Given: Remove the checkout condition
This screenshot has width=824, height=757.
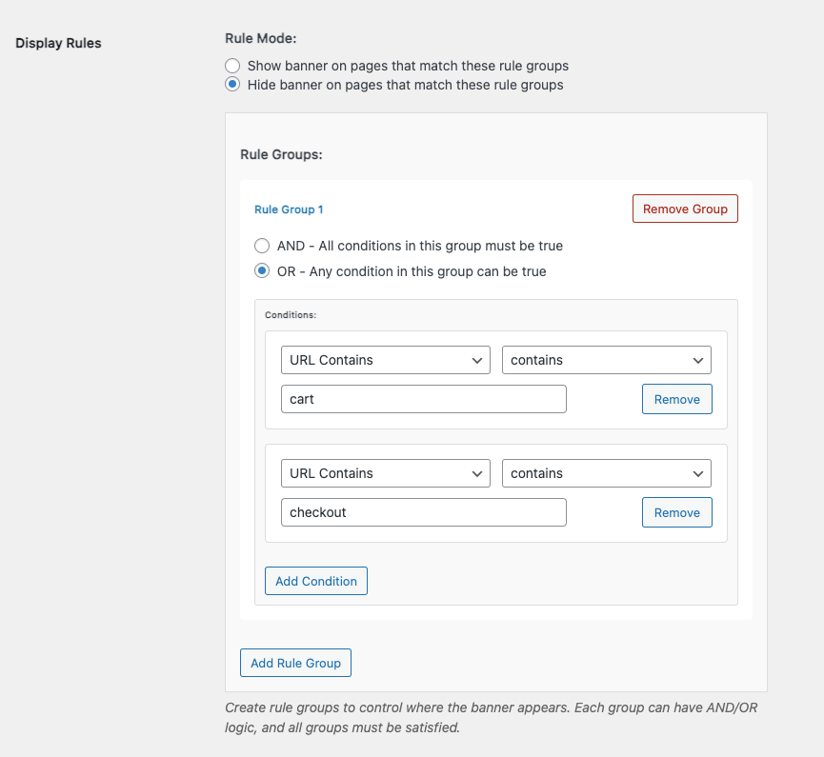Looking at the screenshot, I should click(x=677, y=512).
